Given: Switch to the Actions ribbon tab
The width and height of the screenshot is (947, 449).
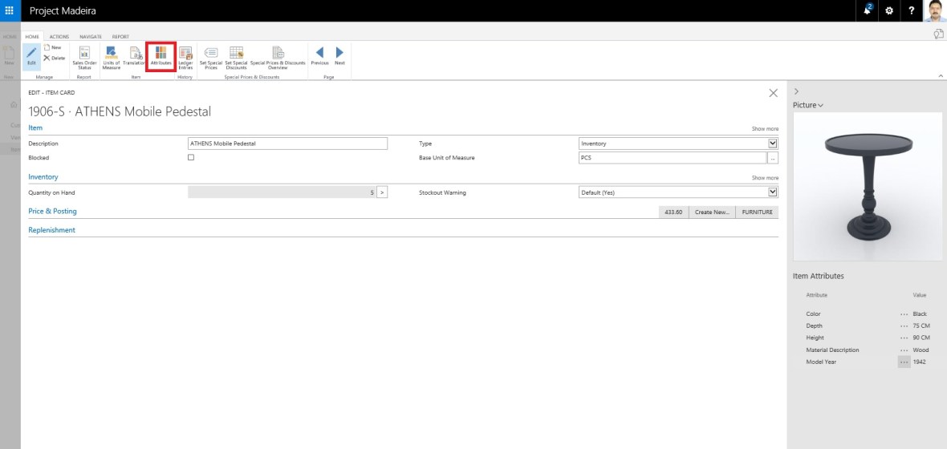Looking at the screenshot, I should pyautogui.click(x=59, y=37).
